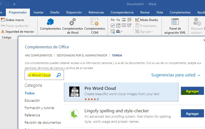This screenshot has width=205, height=129.
Task: Click Complementos de Office heading
Action: point(47,47)
